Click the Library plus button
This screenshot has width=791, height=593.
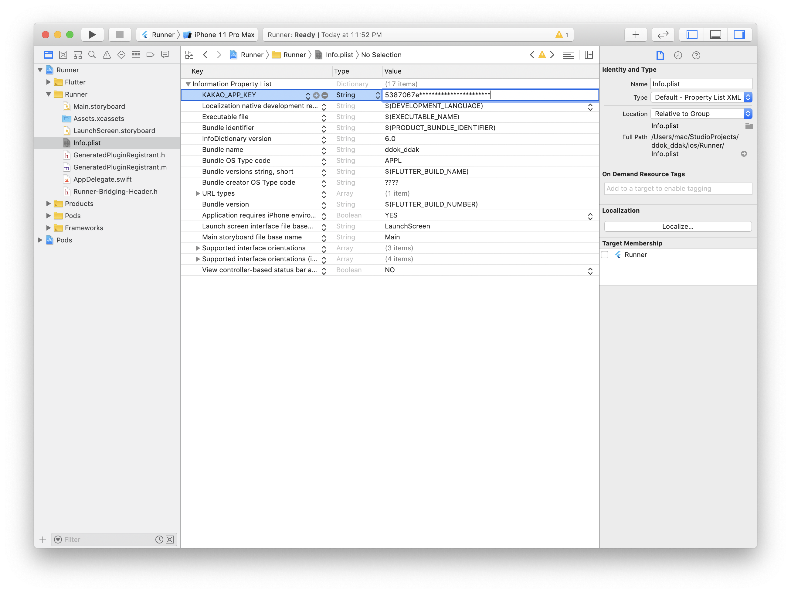point(636,35)
